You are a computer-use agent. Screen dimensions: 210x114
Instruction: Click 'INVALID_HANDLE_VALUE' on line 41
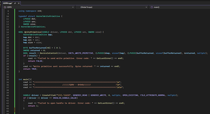(64, 98)
